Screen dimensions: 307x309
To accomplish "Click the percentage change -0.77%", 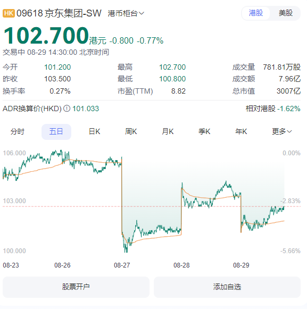I will (150, 41).
